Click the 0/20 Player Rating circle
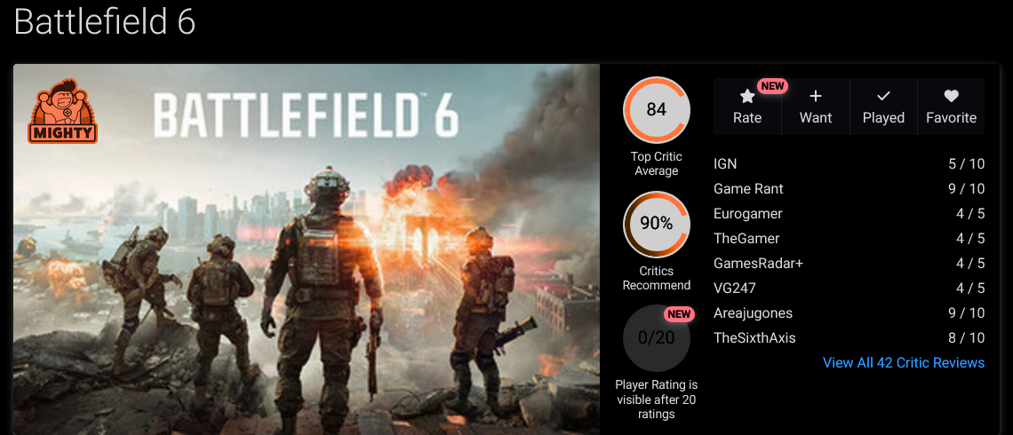Viewport: 1013px width, 435px height. [x=657, y=338]
